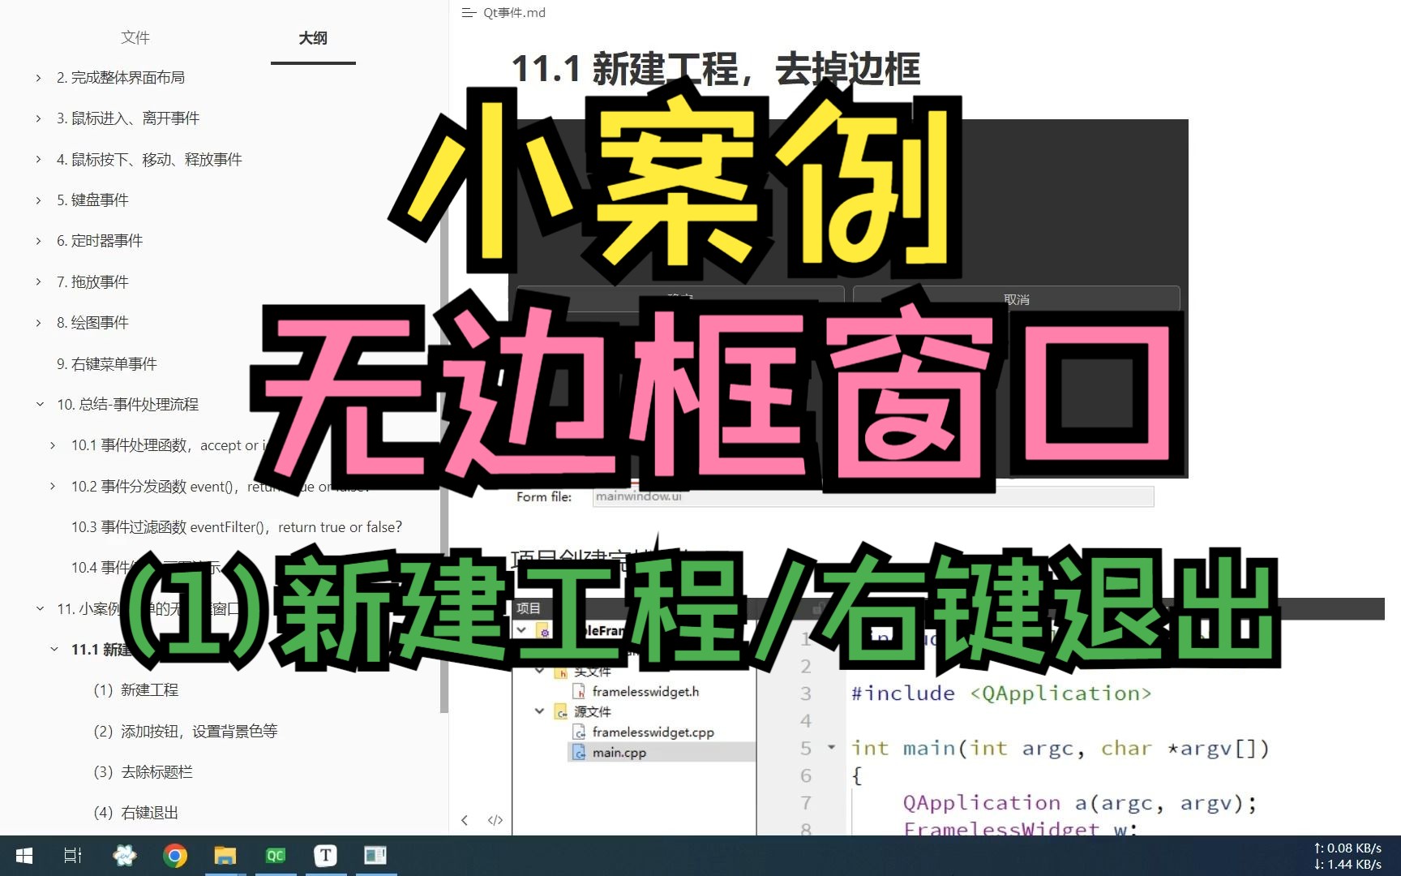Launch the flower-shaped app on taskbar
Screen dimensions: 1401x876
click(x=124, y=856)
